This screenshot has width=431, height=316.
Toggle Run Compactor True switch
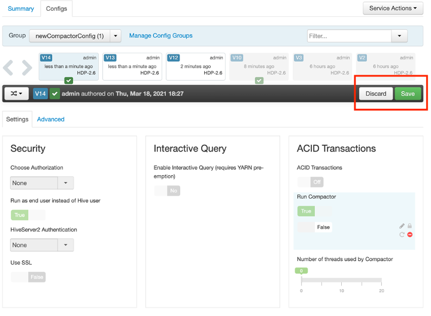point(315,211)
